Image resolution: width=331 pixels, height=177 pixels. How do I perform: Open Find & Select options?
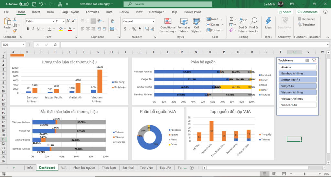pyautogui.click(x=253, y=25)
